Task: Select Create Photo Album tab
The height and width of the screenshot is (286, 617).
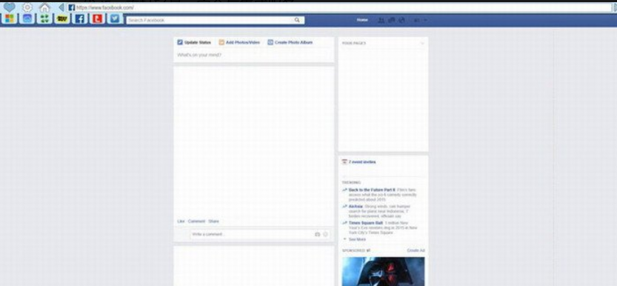Action: coord(290,42)
